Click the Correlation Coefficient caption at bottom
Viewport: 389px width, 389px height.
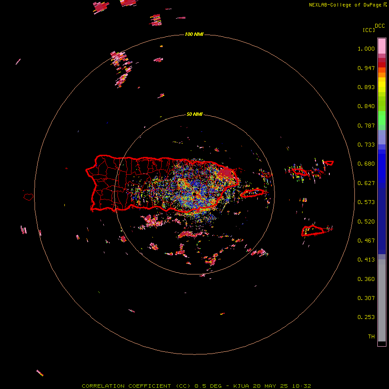click(196, 386)
